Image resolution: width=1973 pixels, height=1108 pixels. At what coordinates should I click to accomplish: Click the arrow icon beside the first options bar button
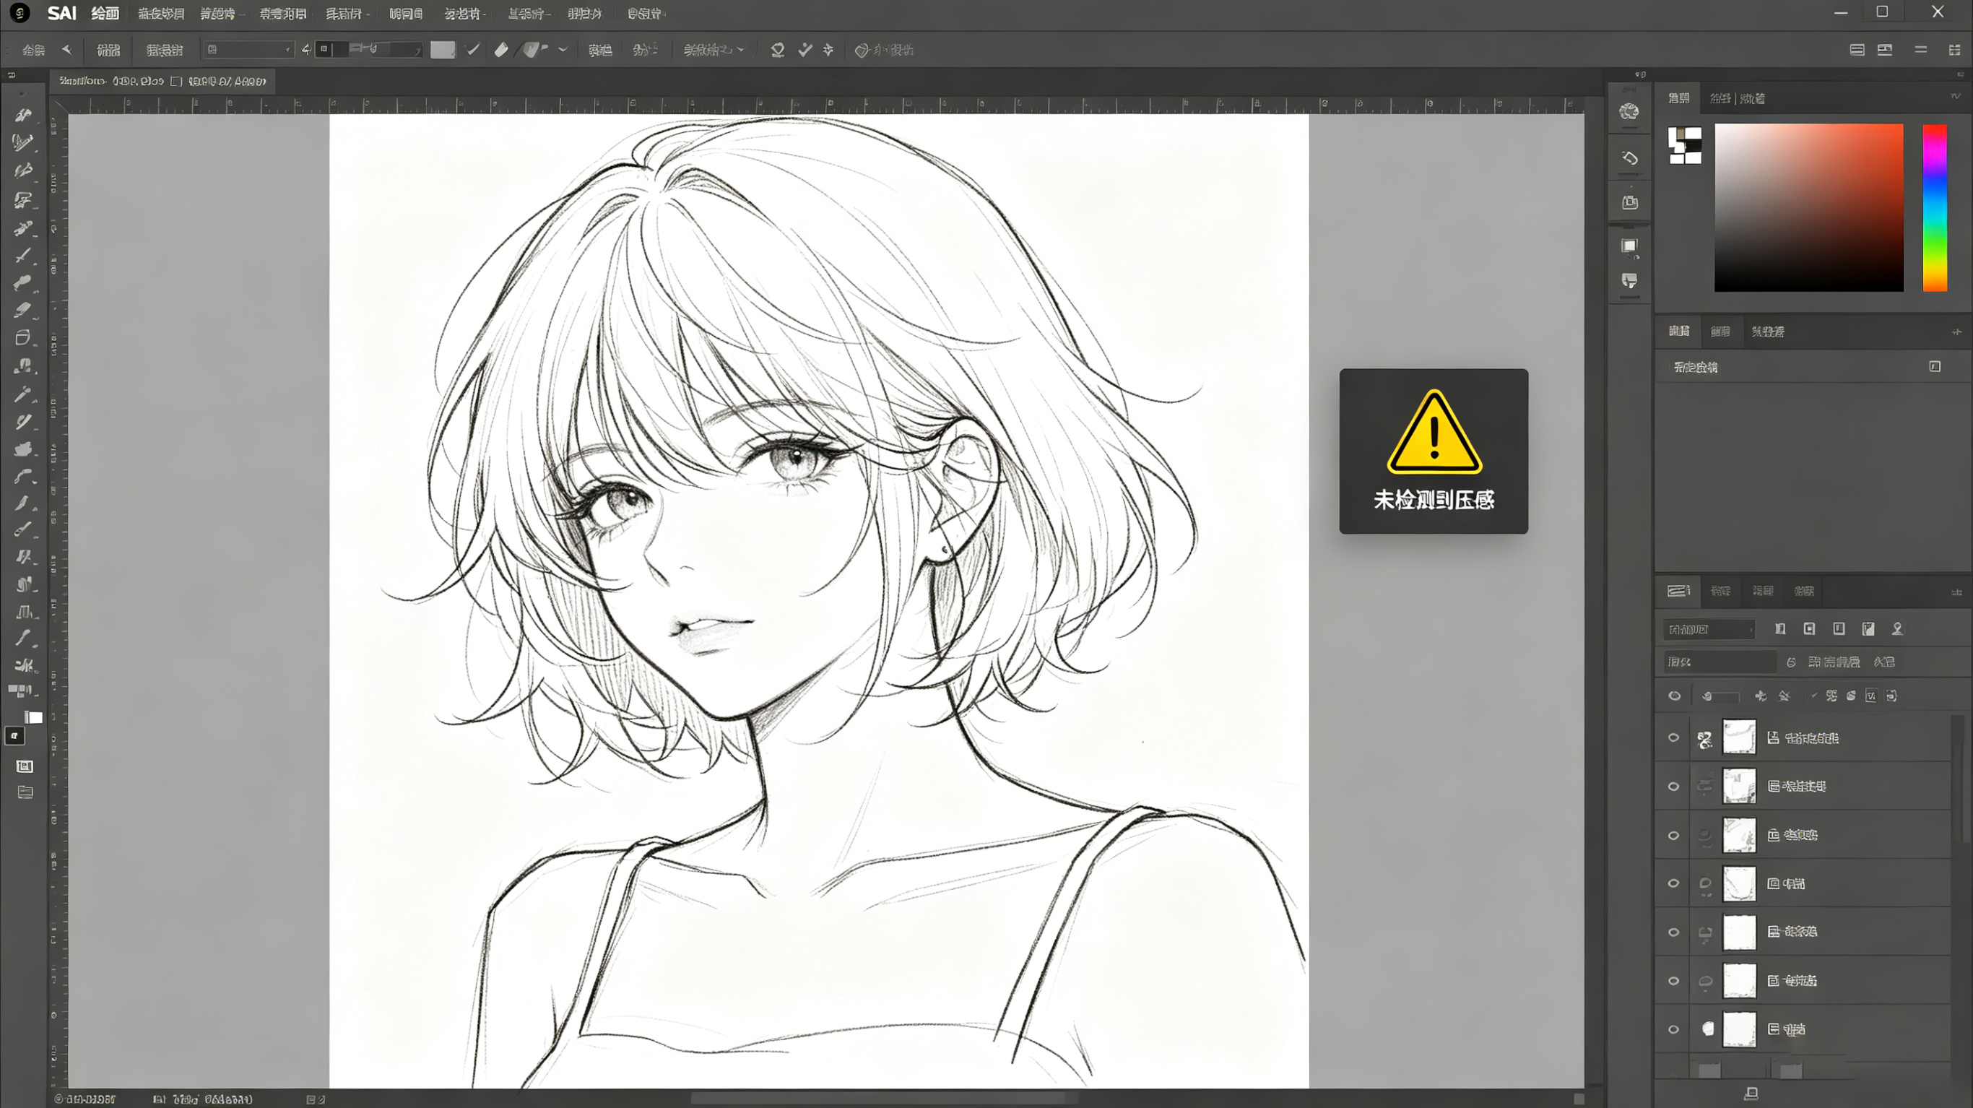click(x=66, y=50)
